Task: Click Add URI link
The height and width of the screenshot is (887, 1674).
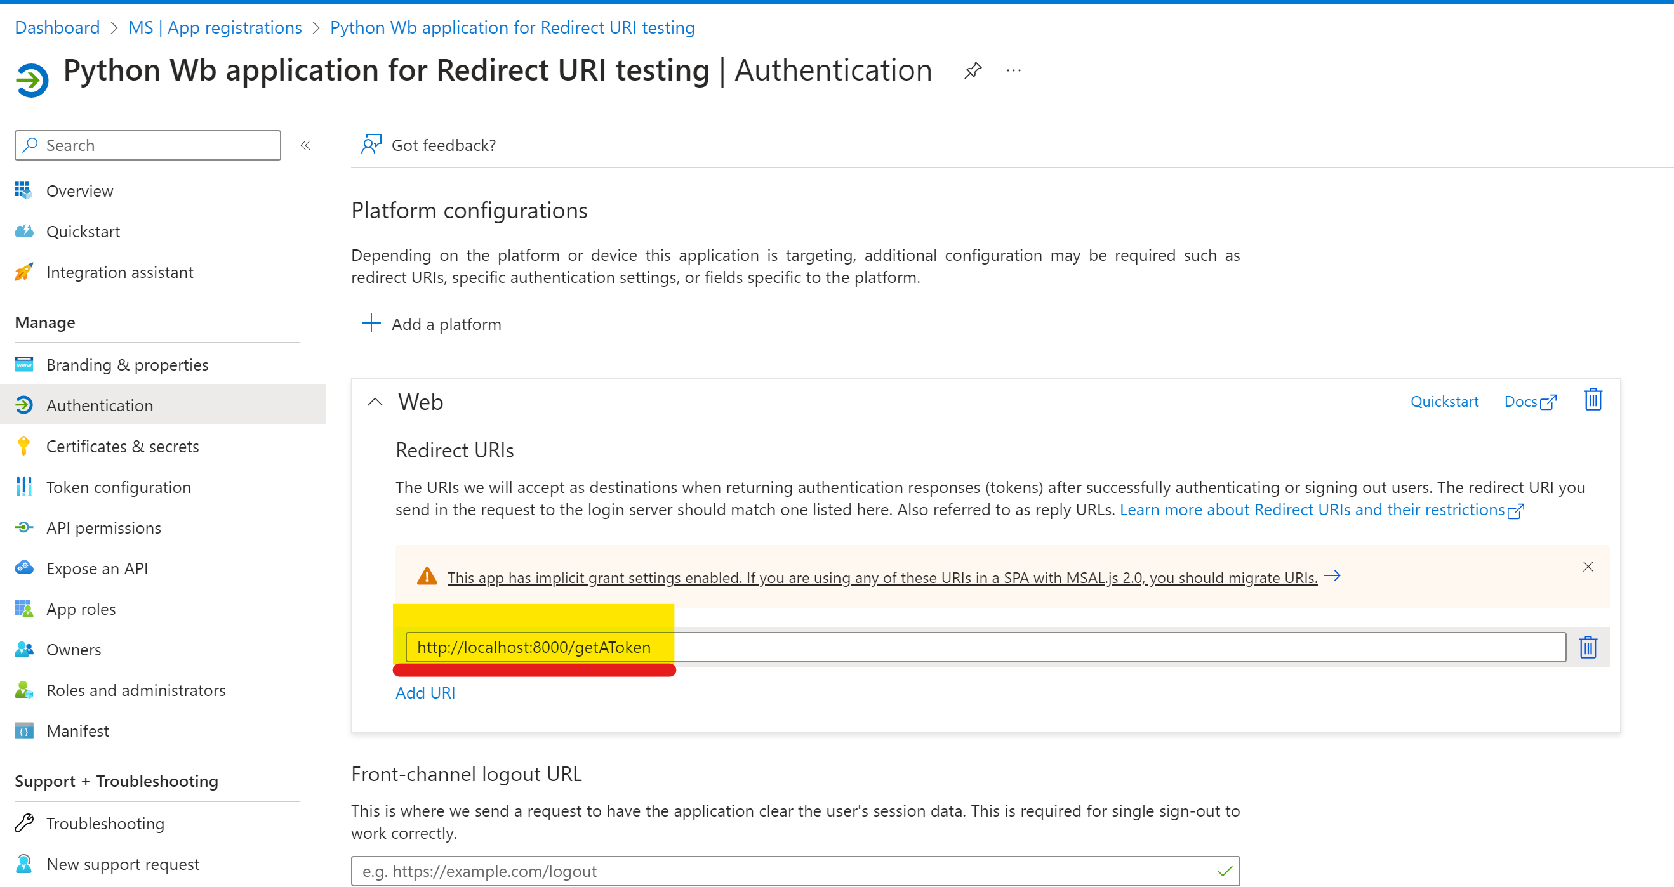Action: click(x=425, y=693)
